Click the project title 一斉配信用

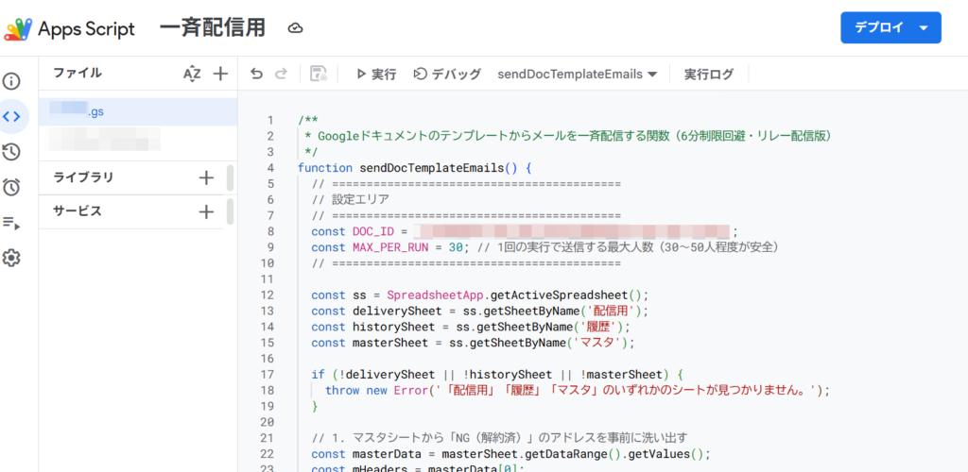click(213, 27)
